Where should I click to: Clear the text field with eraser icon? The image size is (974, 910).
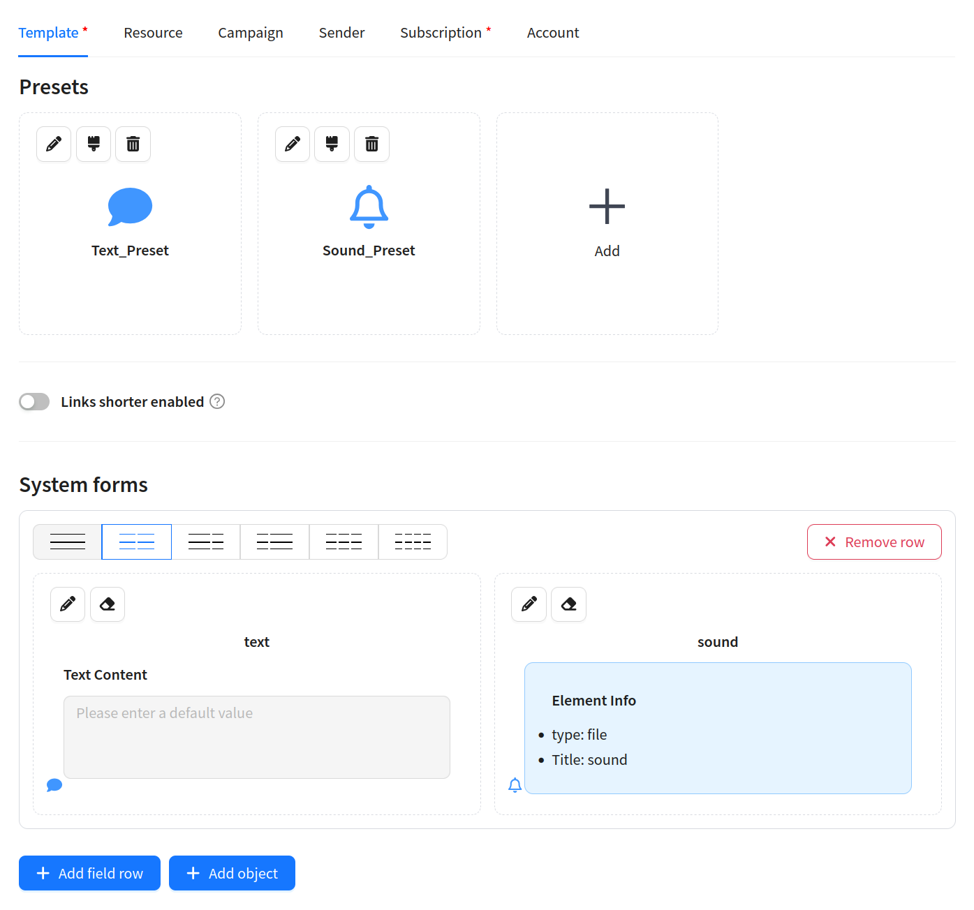108,604
